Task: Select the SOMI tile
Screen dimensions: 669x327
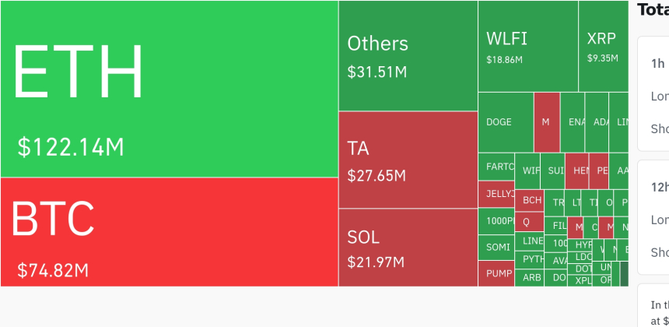Action: (496, 247)
